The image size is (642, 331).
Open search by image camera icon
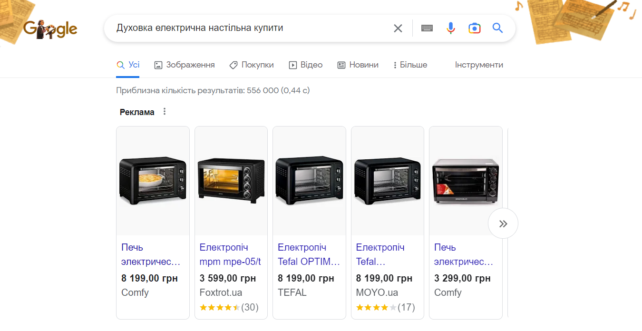[474, 28]
